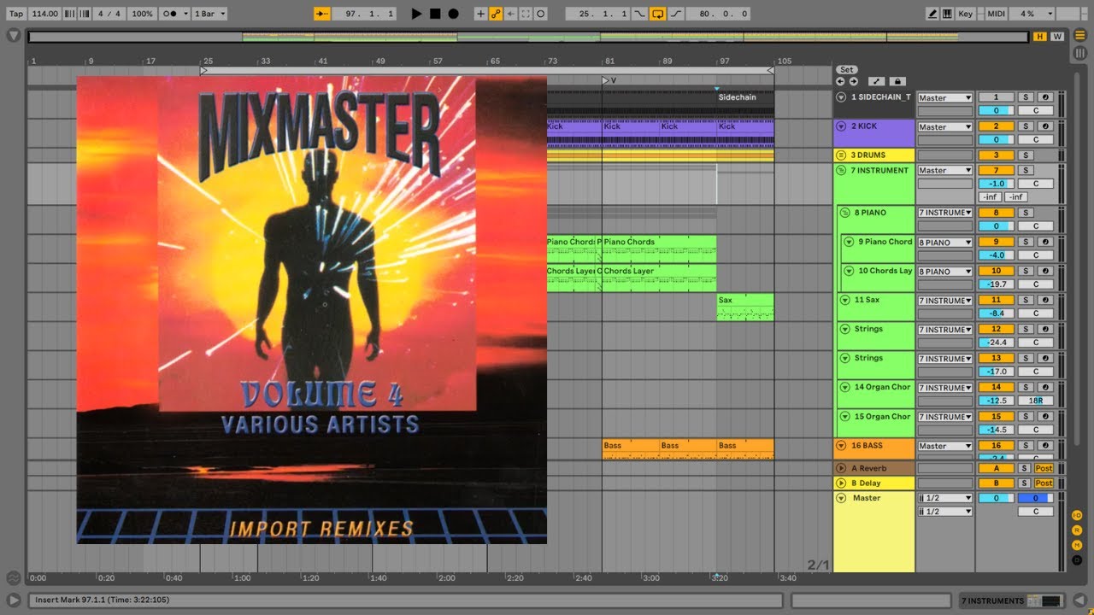Open the 1 Bar quantization dropdown
This screenshot has height=615, width=1094.
(x=208, y=14)
